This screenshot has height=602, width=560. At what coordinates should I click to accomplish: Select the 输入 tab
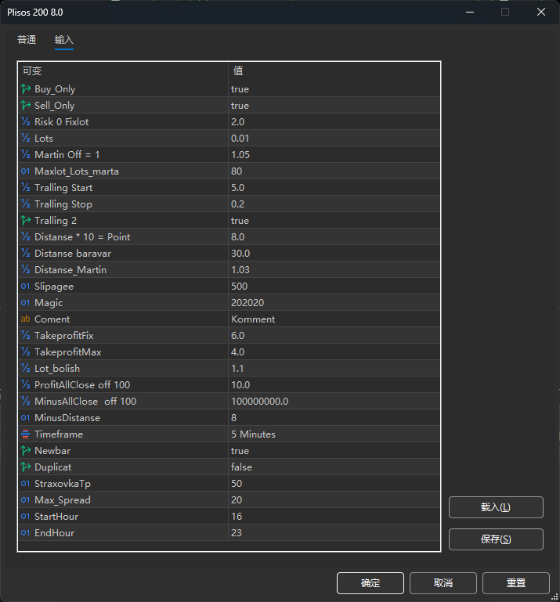click(64, 40)
